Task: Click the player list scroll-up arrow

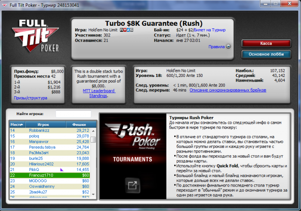Action: (93, 131)
